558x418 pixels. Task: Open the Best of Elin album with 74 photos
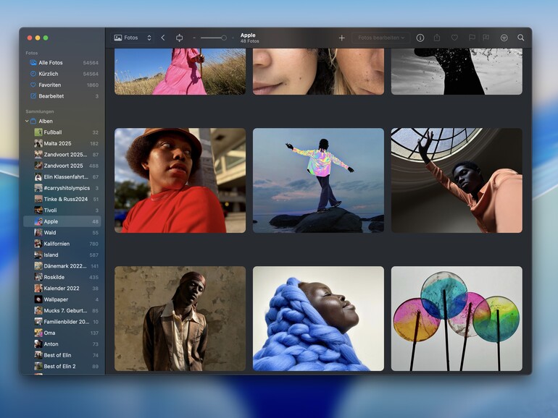(62, 355)
